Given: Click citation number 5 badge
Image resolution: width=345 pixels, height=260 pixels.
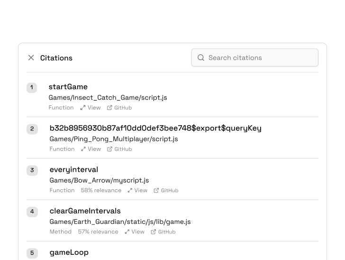Looking at the screenshot, I should pos(32,253).
